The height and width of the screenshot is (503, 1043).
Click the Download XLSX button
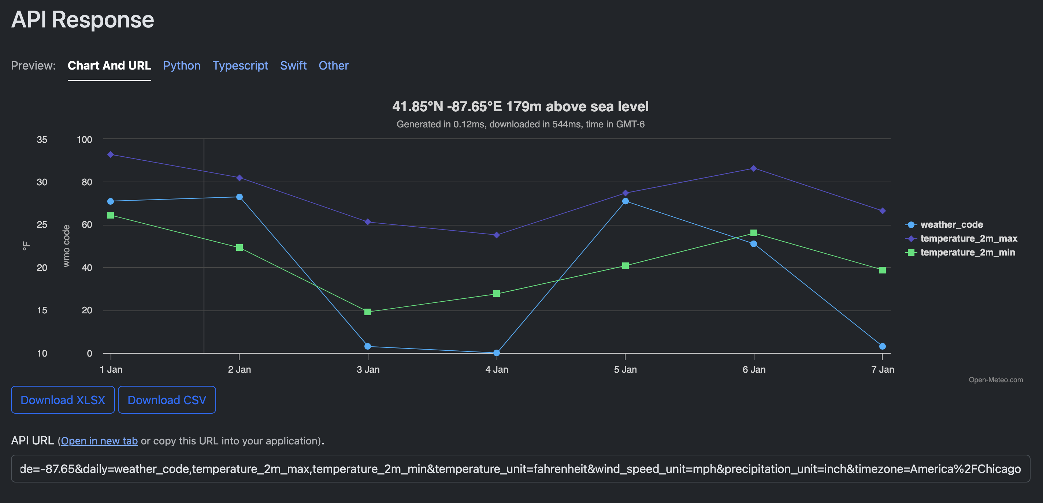[x=63, y=400]
